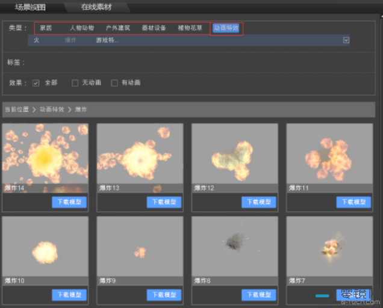
Task: Download the 爆炸14 model
Action: 69,202
